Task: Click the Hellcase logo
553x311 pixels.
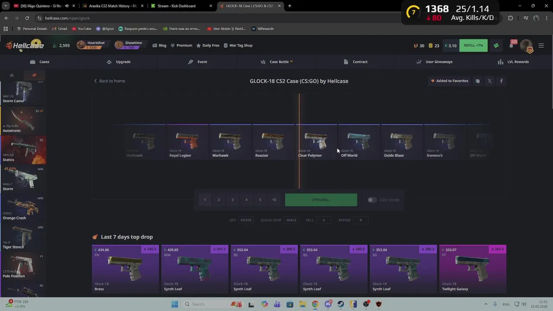Action: coord(24,45)
